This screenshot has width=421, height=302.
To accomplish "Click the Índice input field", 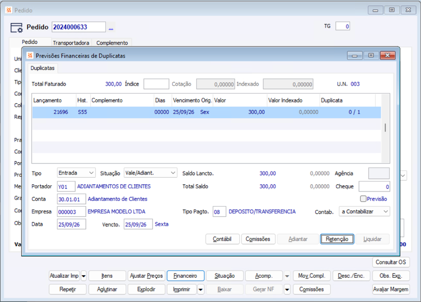I will [156, 84].
